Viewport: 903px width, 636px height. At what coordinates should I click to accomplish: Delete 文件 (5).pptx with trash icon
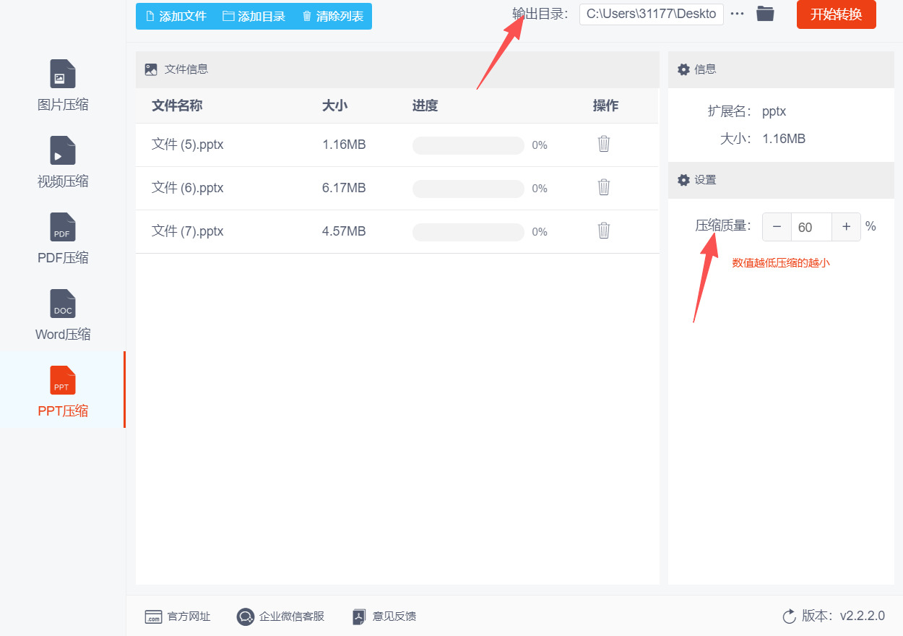[x=604, y=144]
